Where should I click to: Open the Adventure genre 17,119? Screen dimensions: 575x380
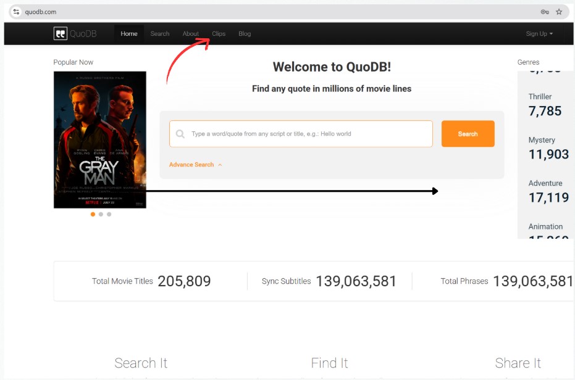coord(548,191)
